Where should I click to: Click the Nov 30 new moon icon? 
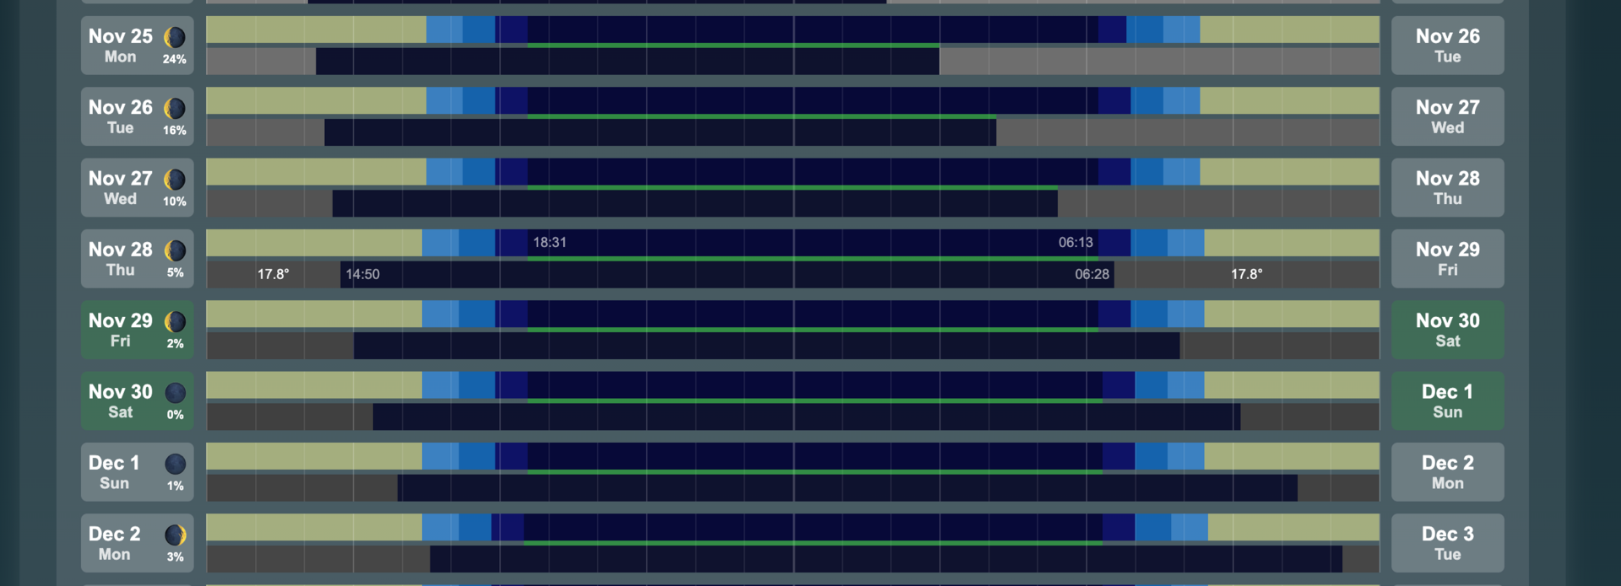pyautogui.click(x=175, y=393)
